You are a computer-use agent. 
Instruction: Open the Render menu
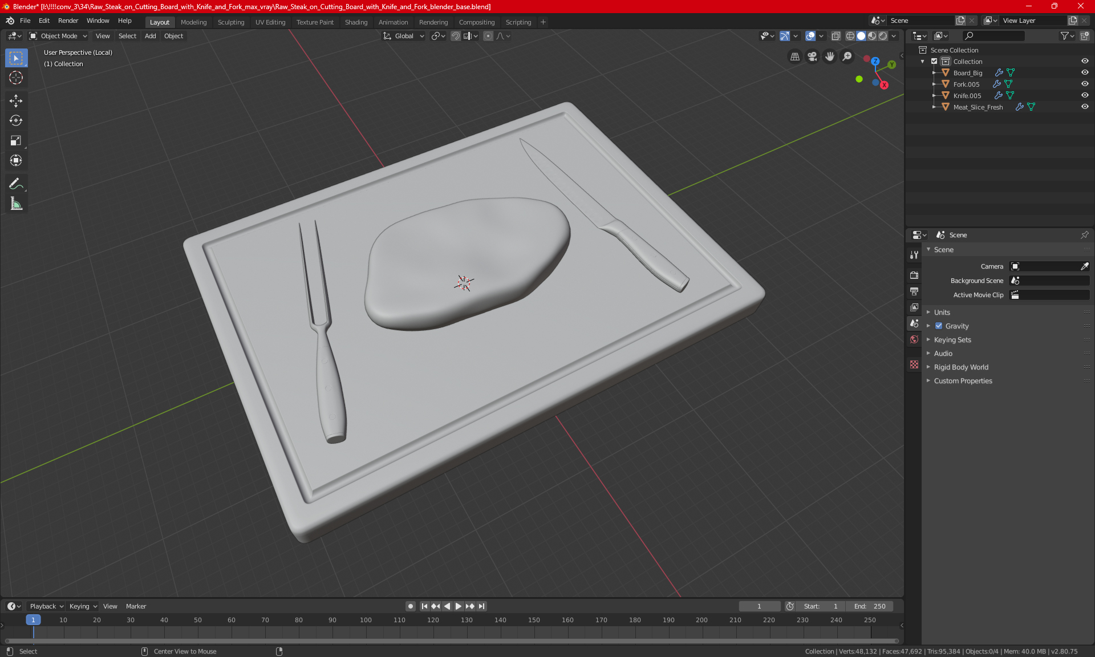pos(68,21)
